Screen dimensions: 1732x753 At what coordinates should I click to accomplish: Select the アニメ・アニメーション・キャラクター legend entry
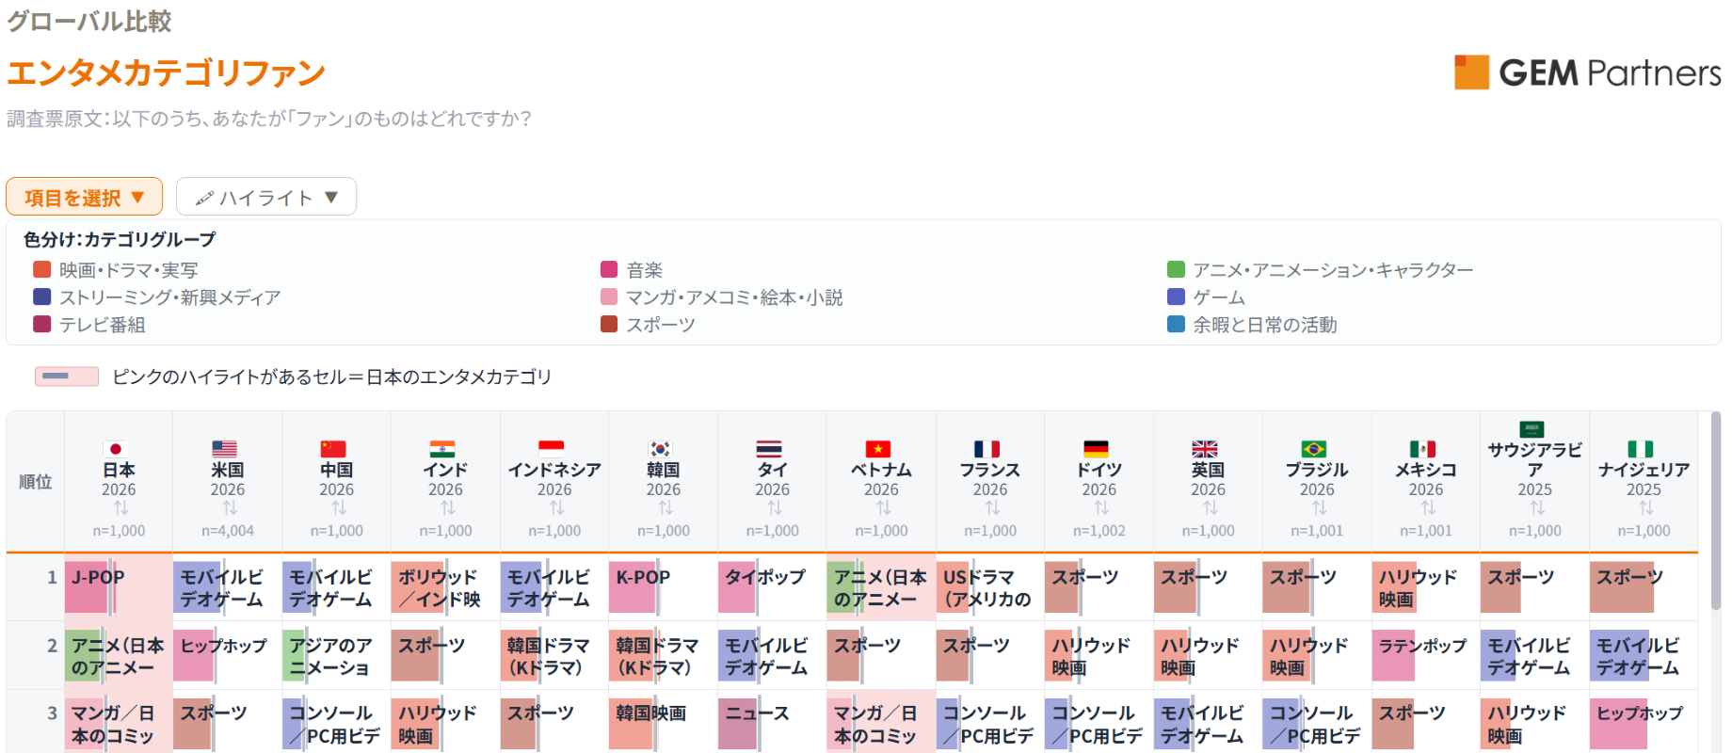pos(1321,270)
